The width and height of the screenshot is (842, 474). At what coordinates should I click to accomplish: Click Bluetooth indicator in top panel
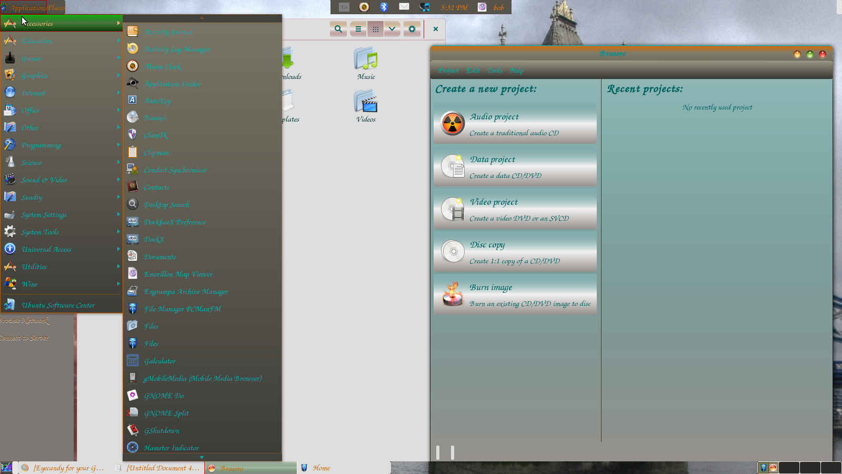pyautogui.click(x=384, y=7)
